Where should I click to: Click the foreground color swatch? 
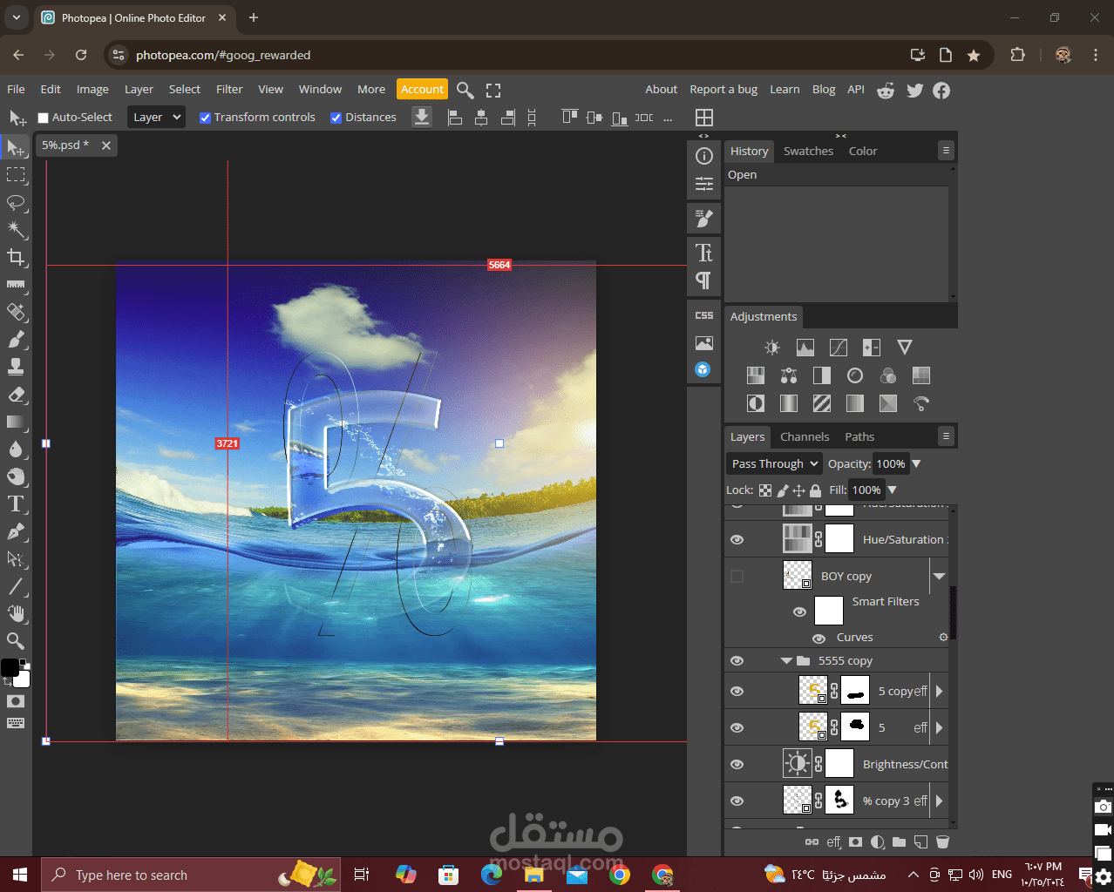coord(9,667)
